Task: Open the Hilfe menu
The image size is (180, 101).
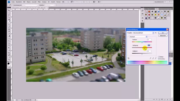Action: pyautogui.click(x=63, y=2)
